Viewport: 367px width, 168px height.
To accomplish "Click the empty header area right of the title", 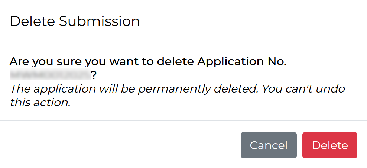I will (253, 21).
